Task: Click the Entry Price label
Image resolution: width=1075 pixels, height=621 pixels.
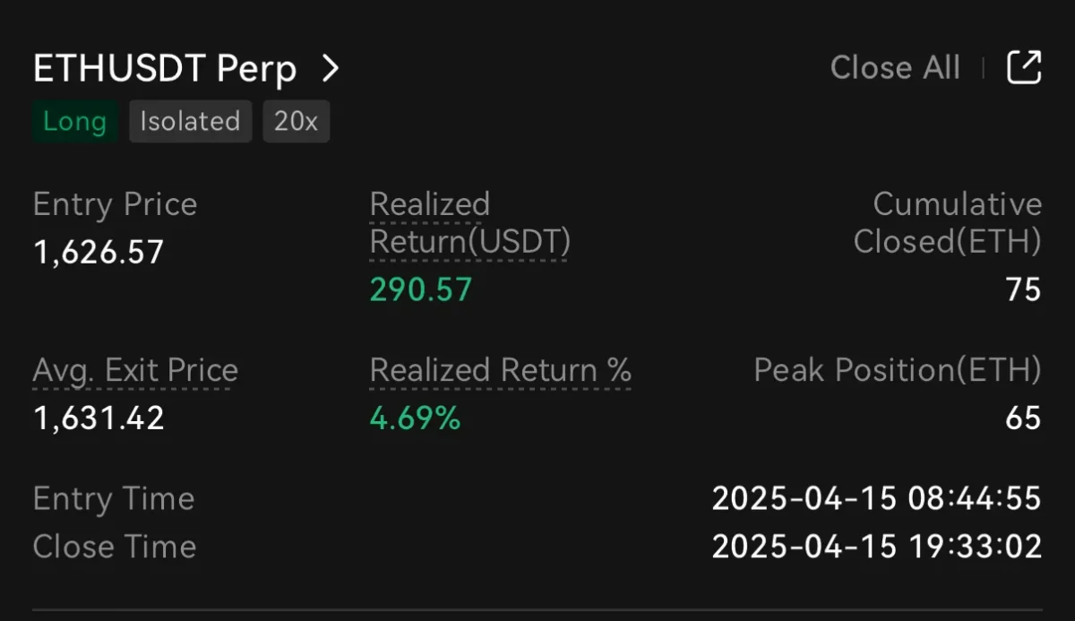Action: [115, 204]
